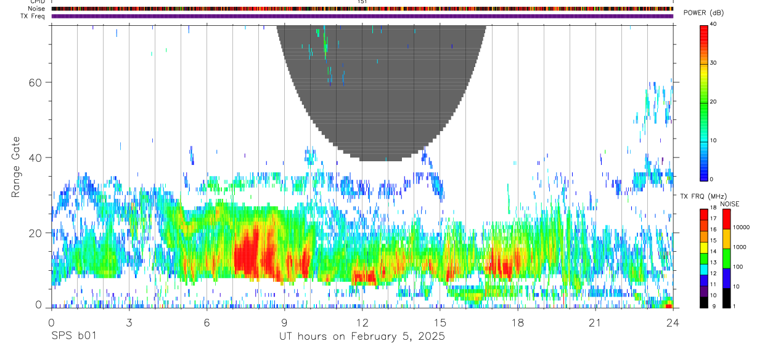Image resolution: width=757 pixels, height=349 pixels.
Task: Click the 10000 value in the NOISE legend
Action: pyautogui.click(x=740, y=227)
